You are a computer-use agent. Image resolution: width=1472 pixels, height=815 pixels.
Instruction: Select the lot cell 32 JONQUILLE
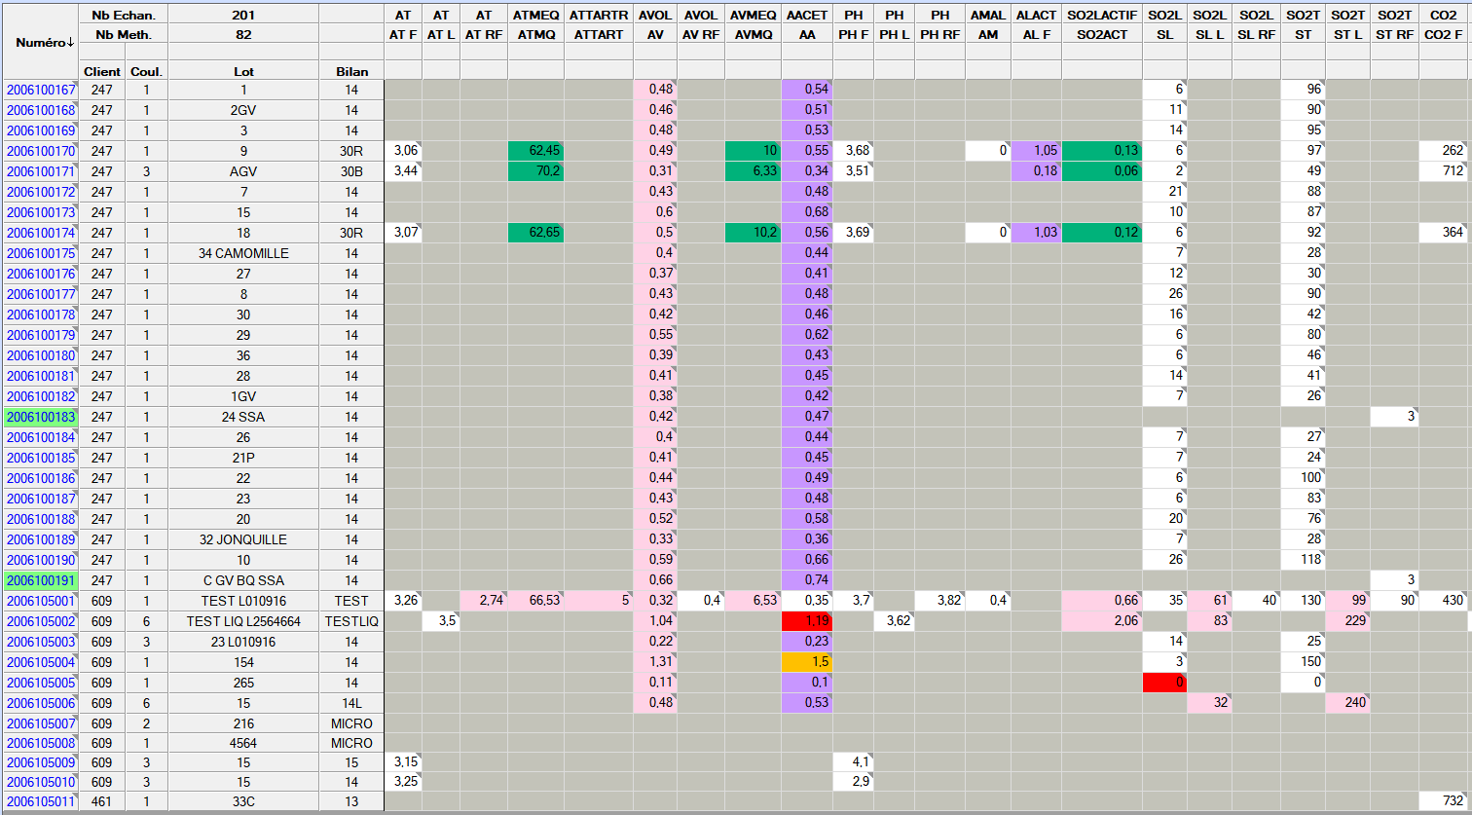243,539
